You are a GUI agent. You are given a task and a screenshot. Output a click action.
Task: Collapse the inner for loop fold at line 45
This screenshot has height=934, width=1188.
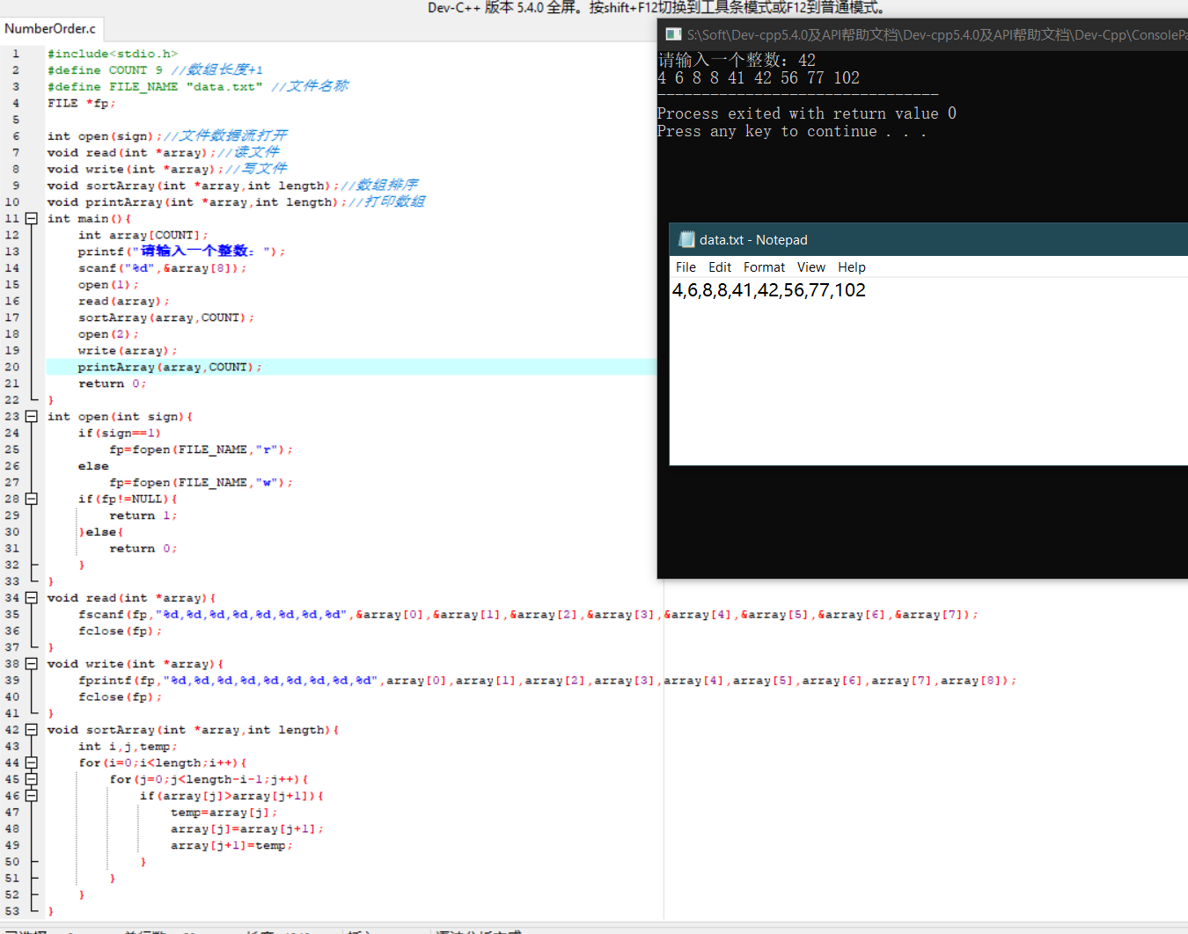32,779
